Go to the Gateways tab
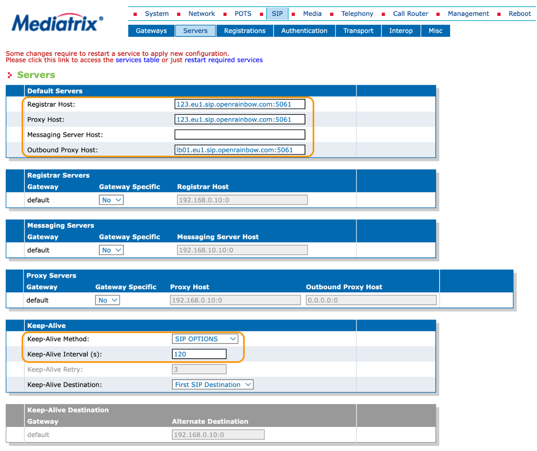 (151, 31)
